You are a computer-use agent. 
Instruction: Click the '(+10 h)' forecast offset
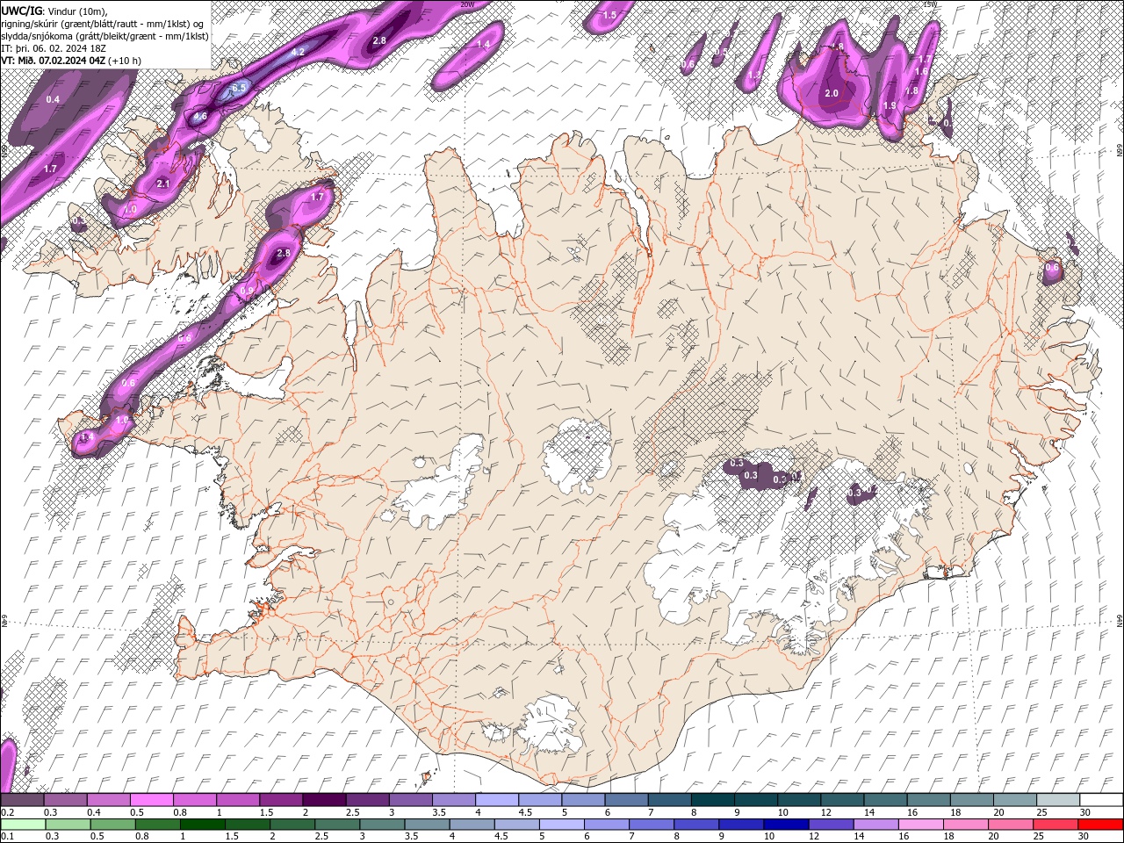coord(124,61)
